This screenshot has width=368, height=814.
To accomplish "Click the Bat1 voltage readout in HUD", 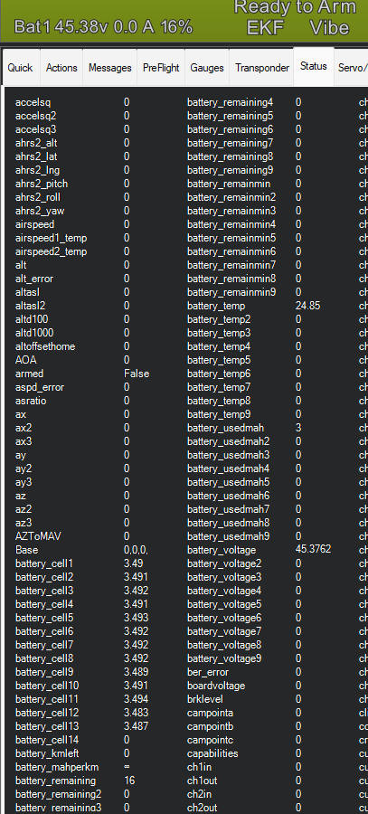I will 103,26.
